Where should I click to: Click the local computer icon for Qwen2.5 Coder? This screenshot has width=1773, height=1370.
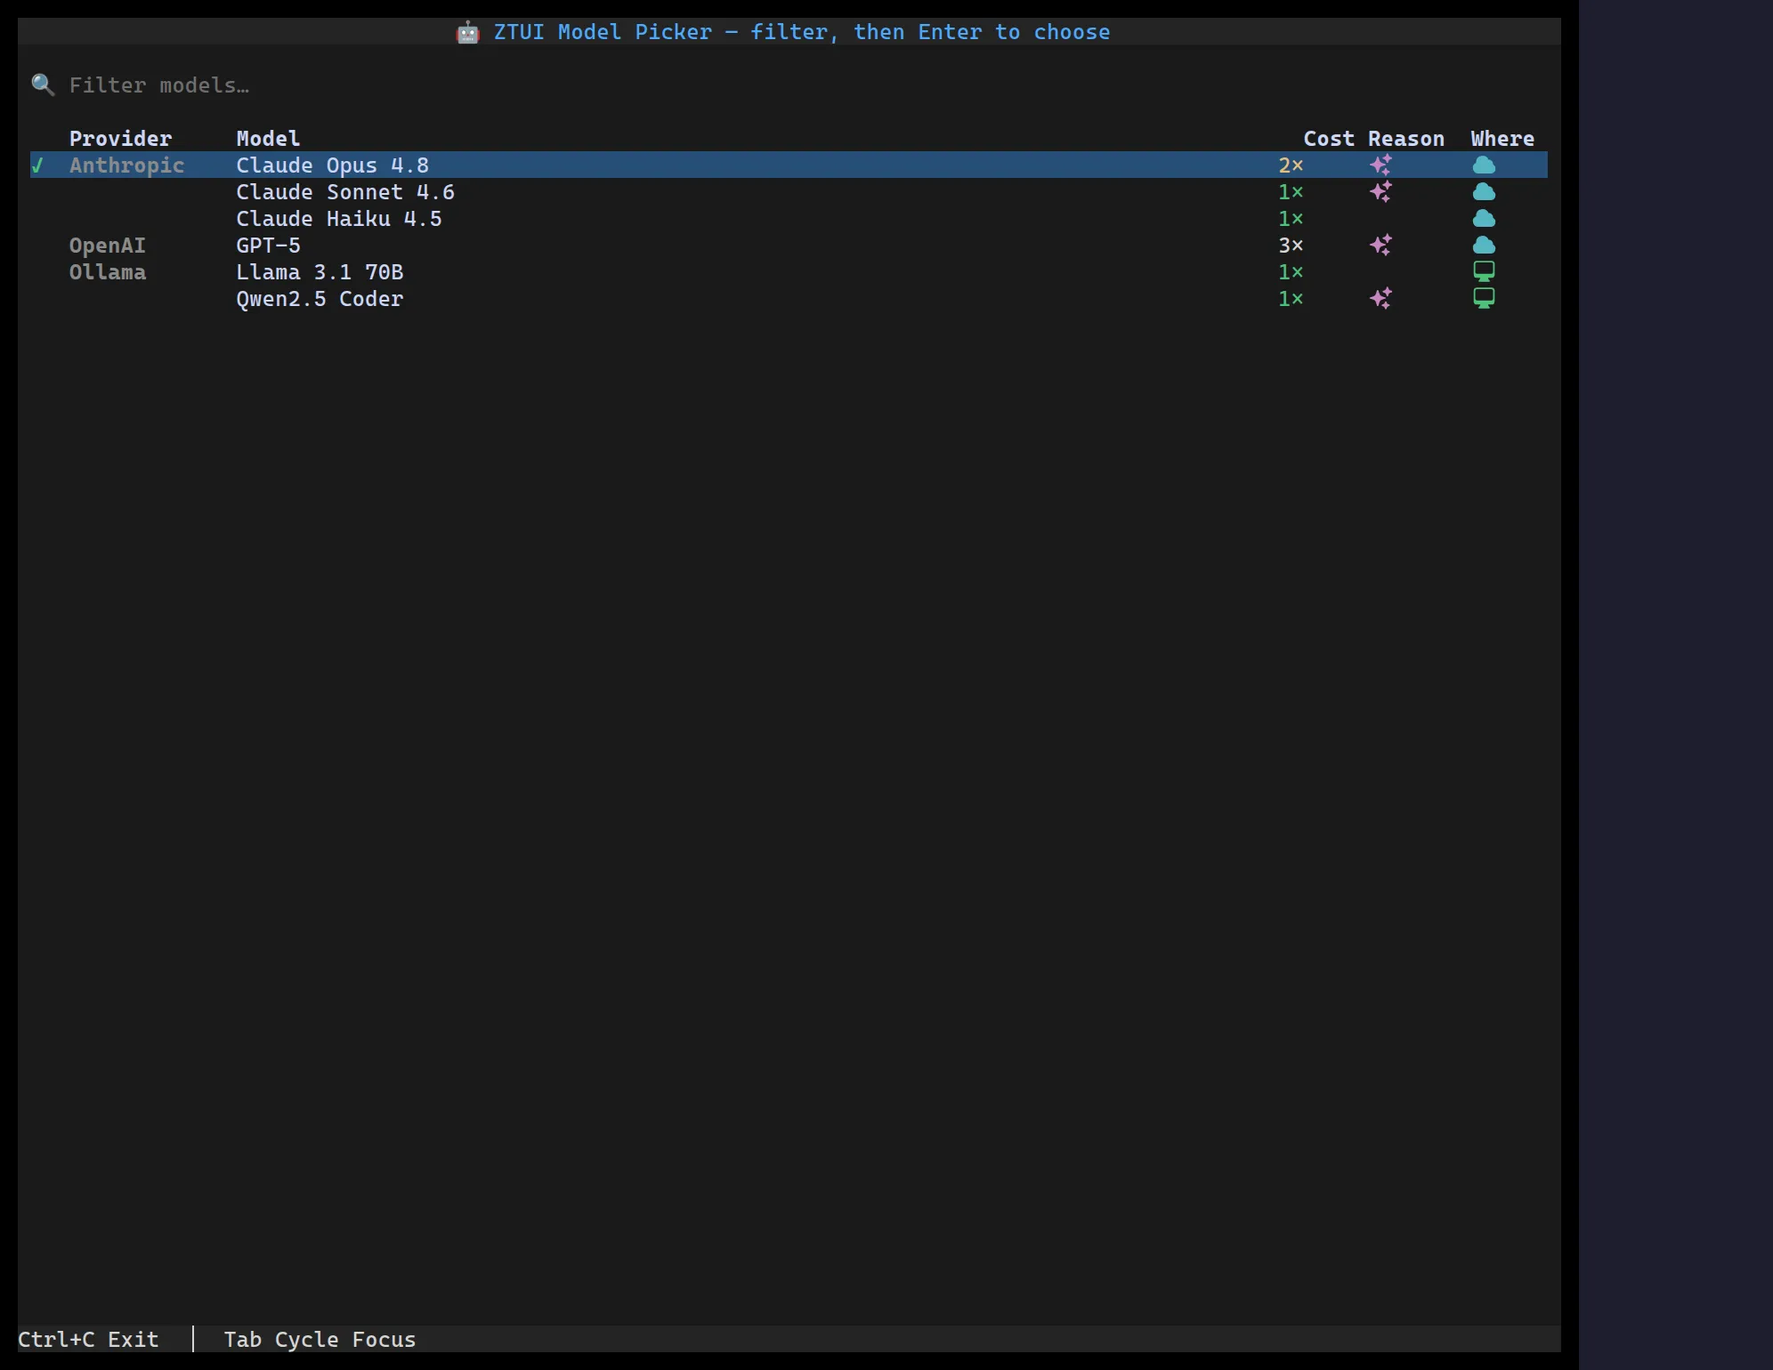point(1484,299)
